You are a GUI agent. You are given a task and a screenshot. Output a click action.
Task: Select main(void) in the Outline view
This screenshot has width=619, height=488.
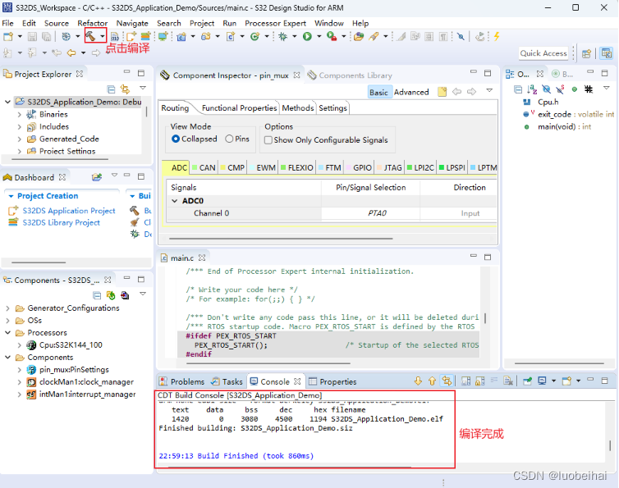[x=564, y=126]
